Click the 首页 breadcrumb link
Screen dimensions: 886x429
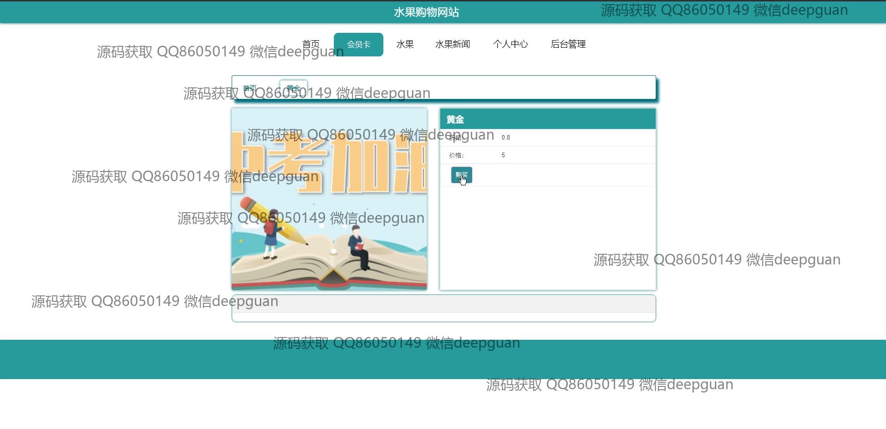click(x=250, y=88)
